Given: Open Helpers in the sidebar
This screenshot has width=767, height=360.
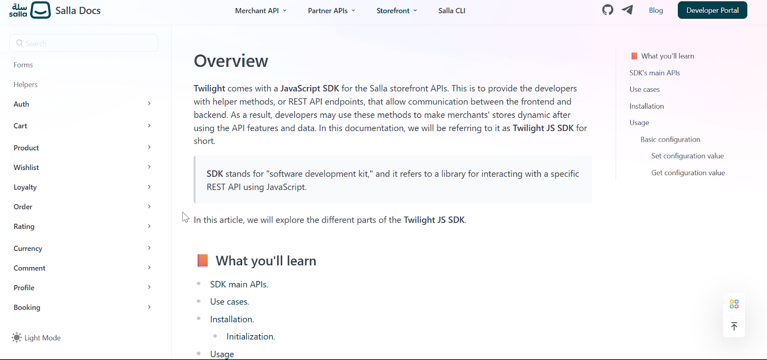Looking at the screenshot, I should coord(25,85).
